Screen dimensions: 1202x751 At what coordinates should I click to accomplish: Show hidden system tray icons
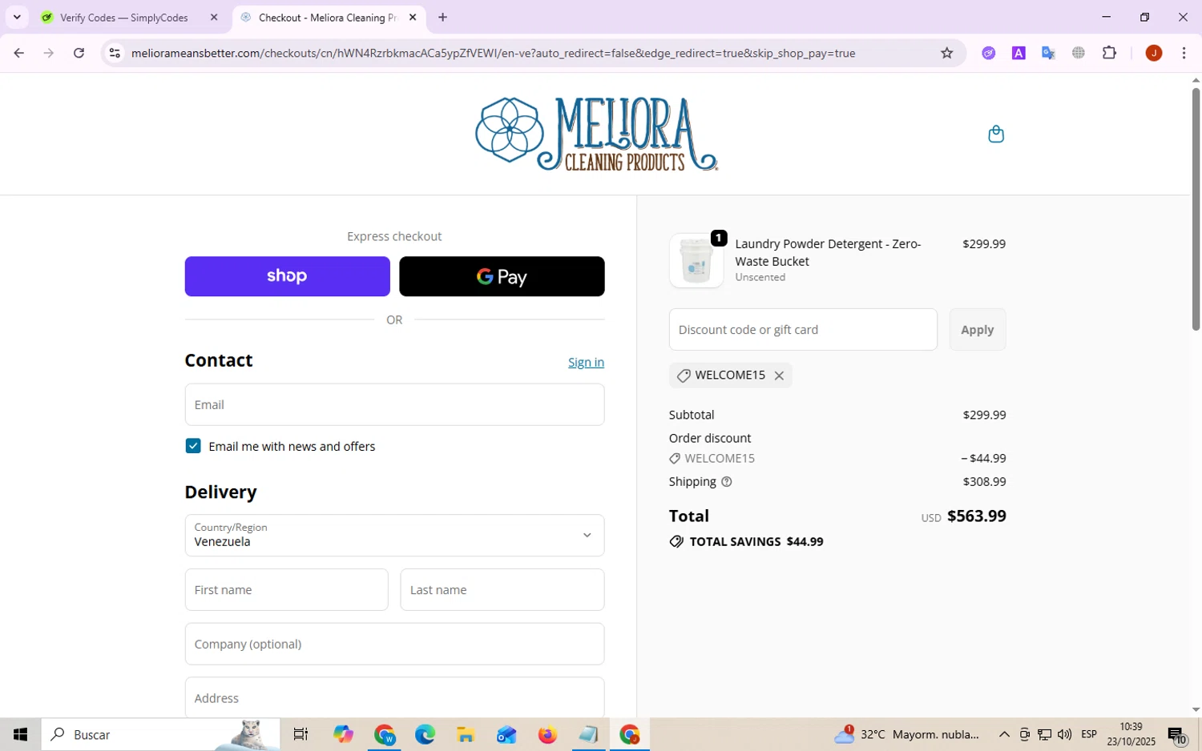pos(1003,734)
